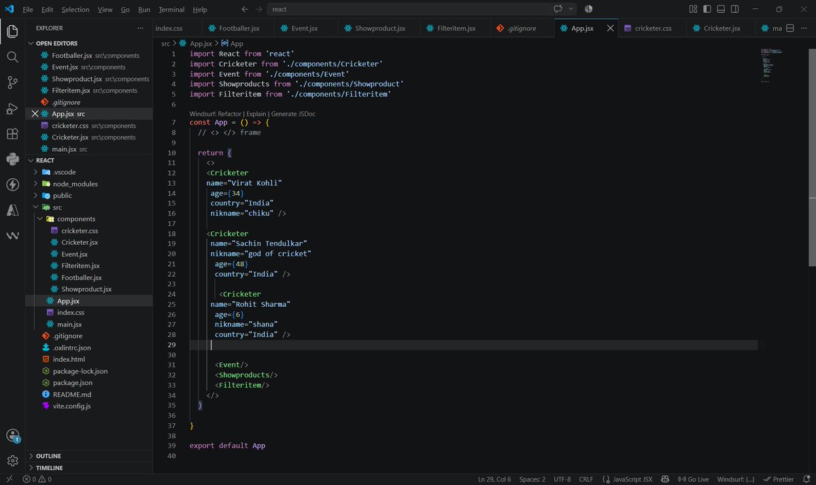The height and width of the screenshot is (485, 816).
Task: Click the command center search box
Action: pyautogui.click(x=409, y=9)
